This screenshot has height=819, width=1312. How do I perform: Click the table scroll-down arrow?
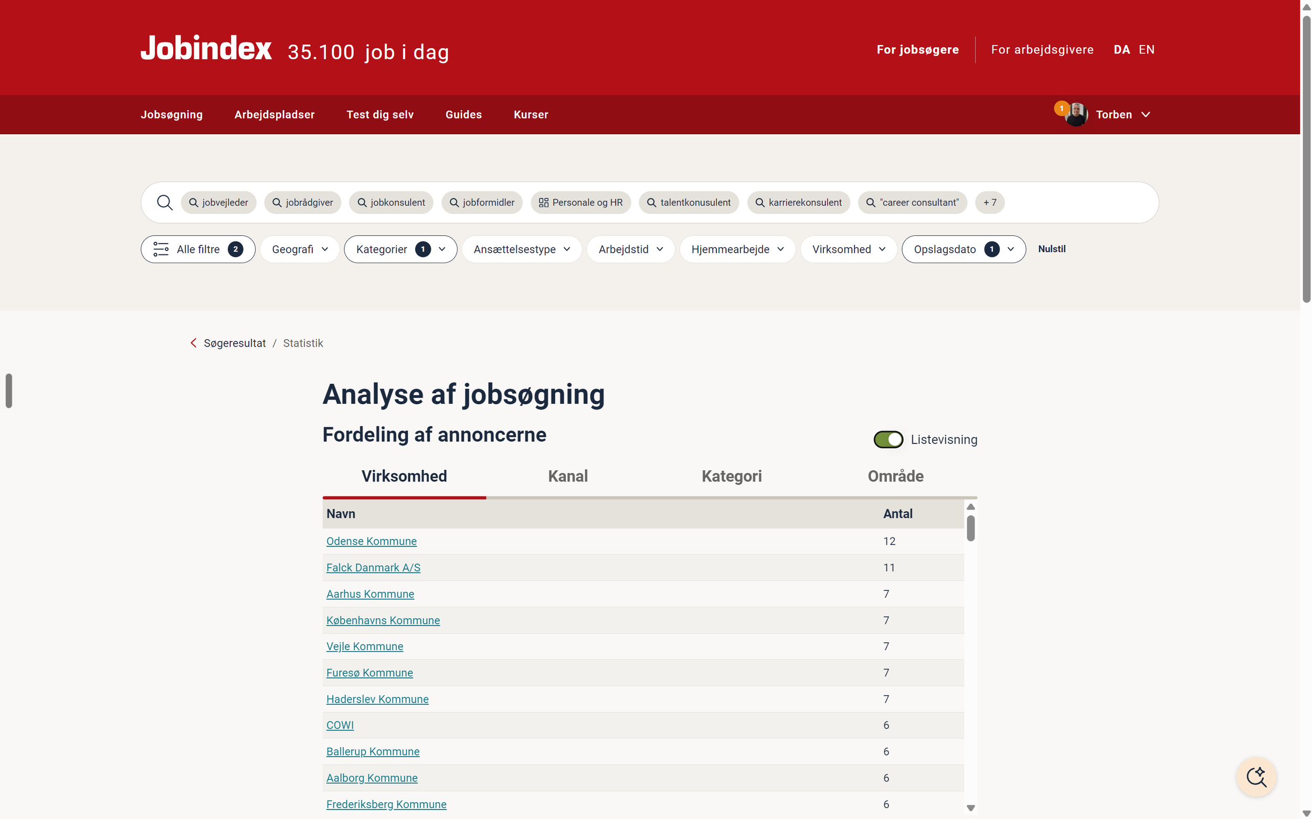[x=970, y=807]
